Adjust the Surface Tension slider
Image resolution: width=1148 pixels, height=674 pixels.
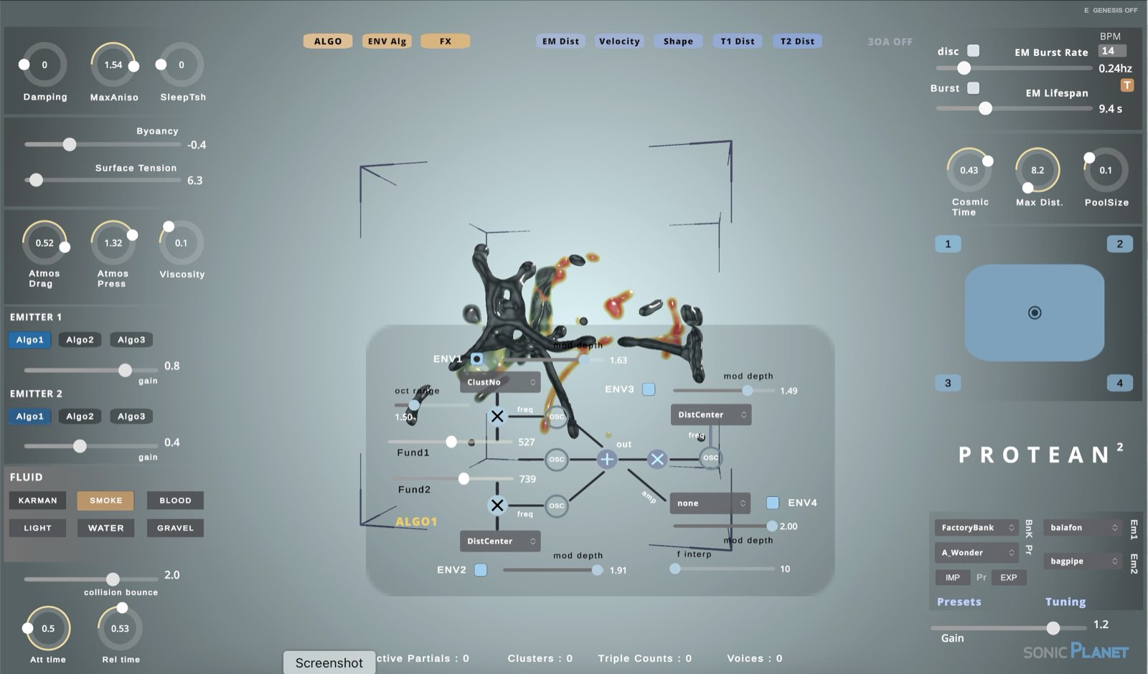[x=103, y=181]
